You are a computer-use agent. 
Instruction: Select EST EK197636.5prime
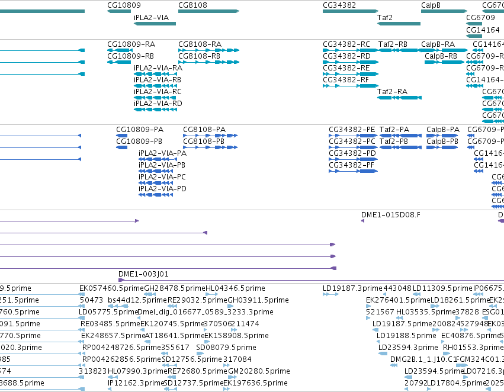pyautogui.click(x=226, y=389)
